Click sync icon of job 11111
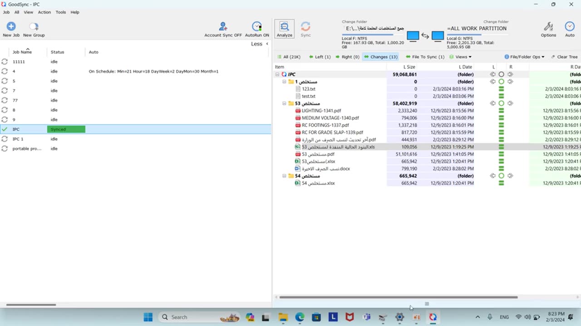581x326 pixels. (5, 62)
